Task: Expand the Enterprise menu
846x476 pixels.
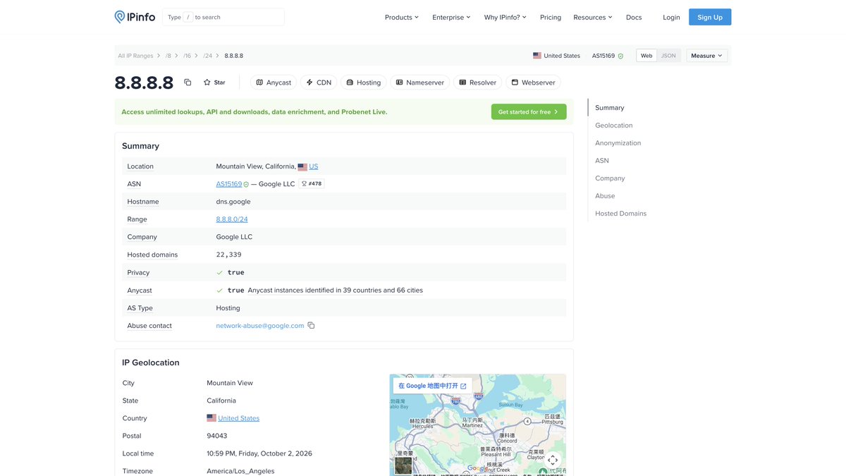Action: [451, 17]
